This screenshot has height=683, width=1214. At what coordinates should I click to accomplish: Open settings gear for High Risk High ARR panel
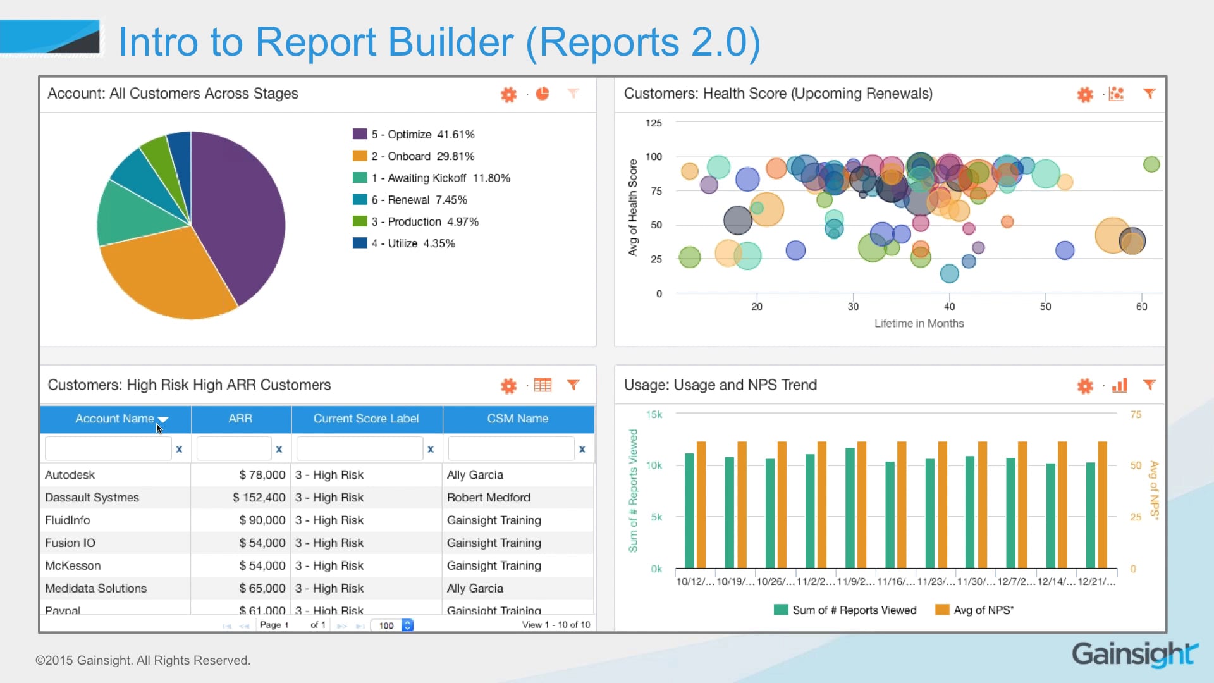pos(508,386)
